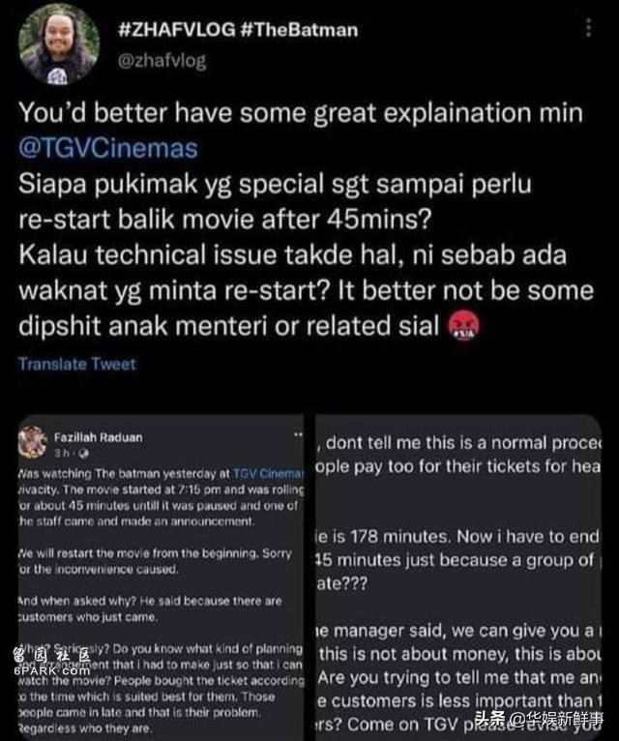Image resolution: width=619 pixels, height=741 pixels.
Task: Click the 头条 @华娱新鲜事 watermark
Action: coord(540,720)
